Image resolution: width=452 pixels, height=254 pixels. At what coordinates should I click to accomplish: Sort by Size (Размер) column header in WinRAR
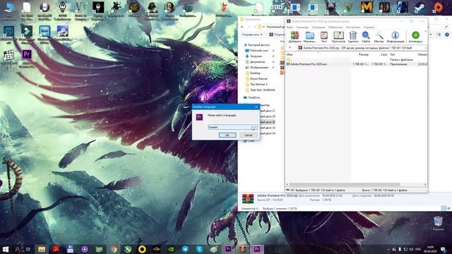point(364,54)
